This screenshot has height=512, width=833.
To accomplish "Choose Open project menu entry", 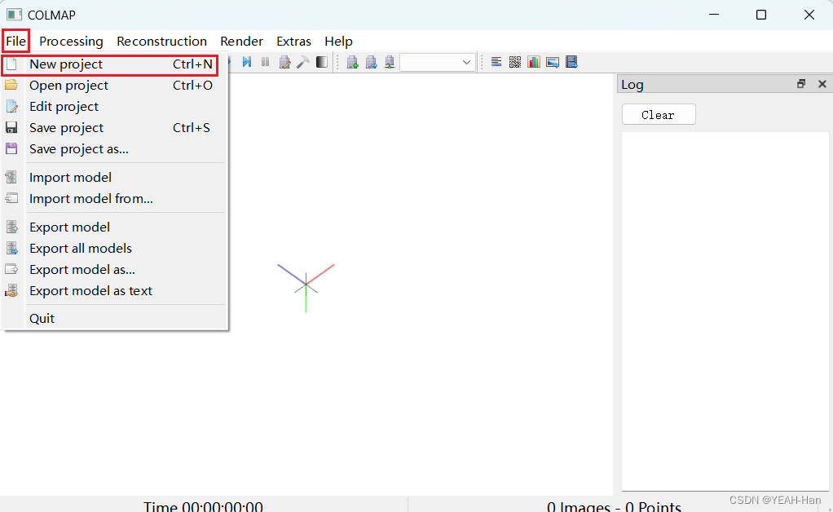I will click(115, 86).
